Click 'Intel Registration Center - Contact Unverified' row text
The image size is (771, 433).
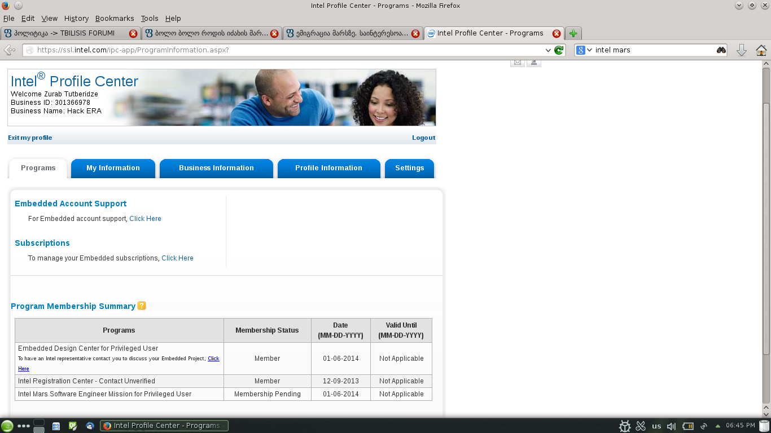pyautogui.click(x=86, y=381)
